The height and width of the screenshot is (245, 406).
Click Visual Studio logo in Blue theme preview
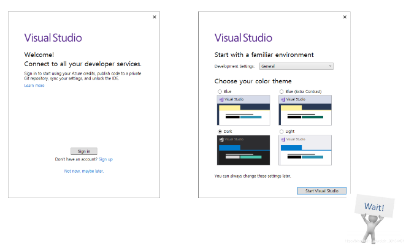(221, 98)
